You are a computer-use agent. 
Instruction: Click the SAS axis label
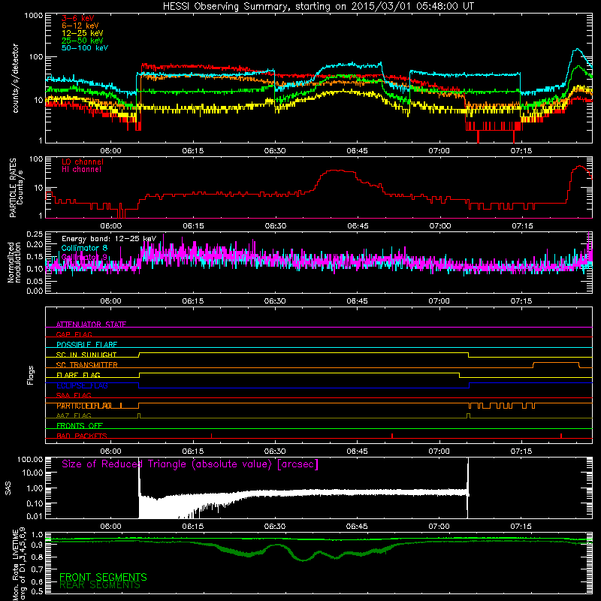tap(8, 488)
